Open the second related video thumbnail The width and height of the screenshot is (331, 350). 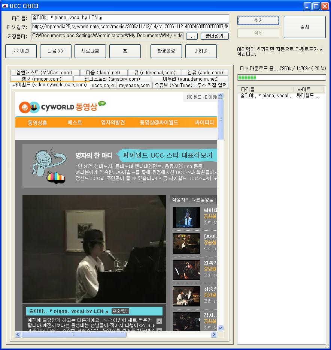point(186,243)
